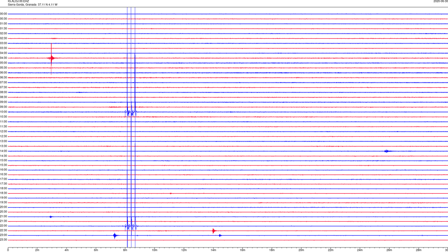Click the 22m tick label on time axis
Image resolution: width=448 pixels, height=252 pixels.
pyautogui.click(x=330, y=250)
